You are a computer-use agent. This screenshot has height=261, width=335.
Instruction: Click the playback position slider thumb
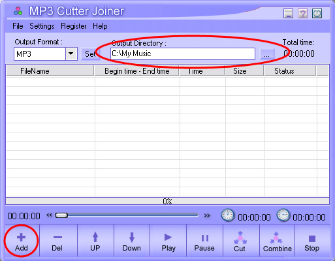[x=61, y=215]
